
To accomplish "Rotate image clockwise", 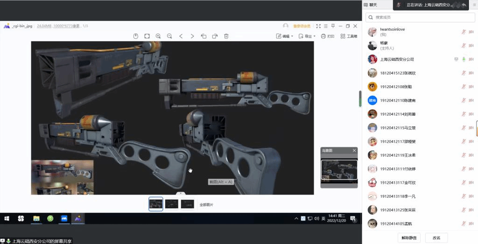I will tap(215, 36).
